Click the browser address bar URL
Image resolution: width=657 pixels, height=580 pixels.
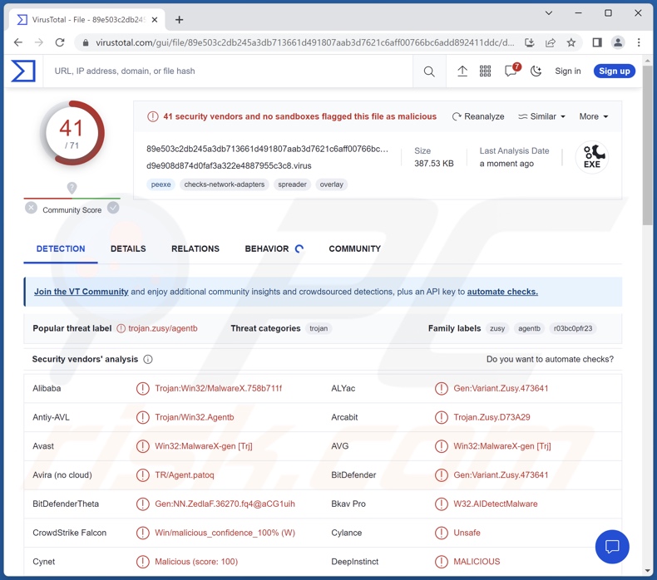click(304, 42)
